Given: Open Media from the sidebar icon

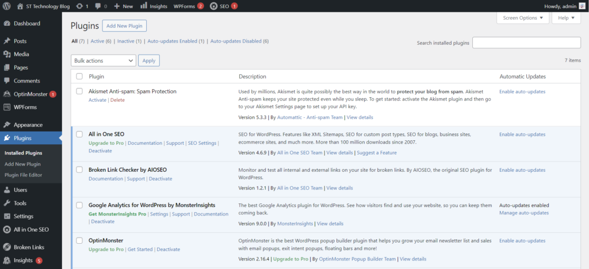Looking at the screenshot, I should click(x=7, y=54).
